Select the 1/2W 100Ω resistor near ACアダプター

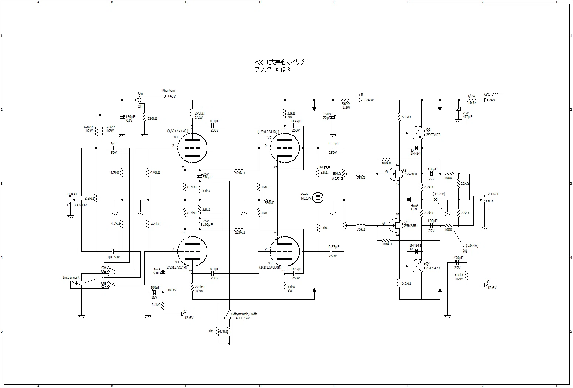471,100
